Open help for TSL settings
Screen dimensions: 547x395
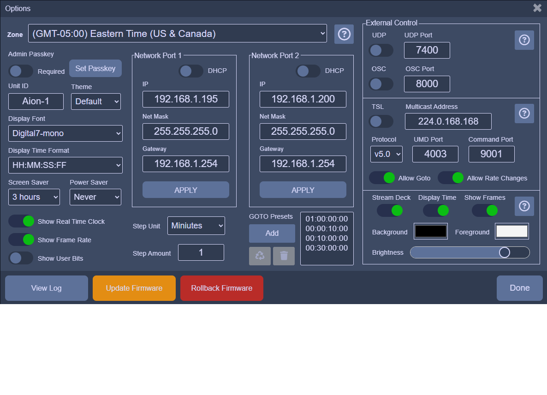point(524,114)
